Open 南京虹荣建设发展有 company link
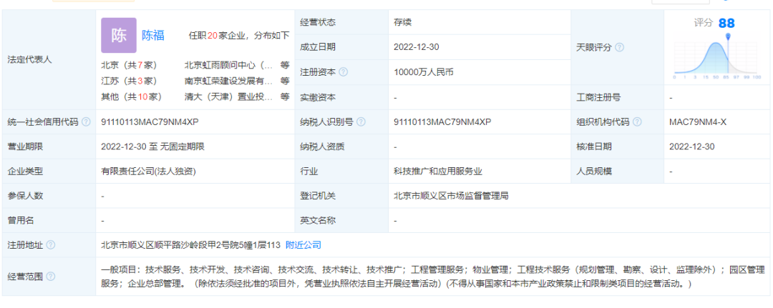The height and width of the screenshot is (308, 773). point(229,81)
